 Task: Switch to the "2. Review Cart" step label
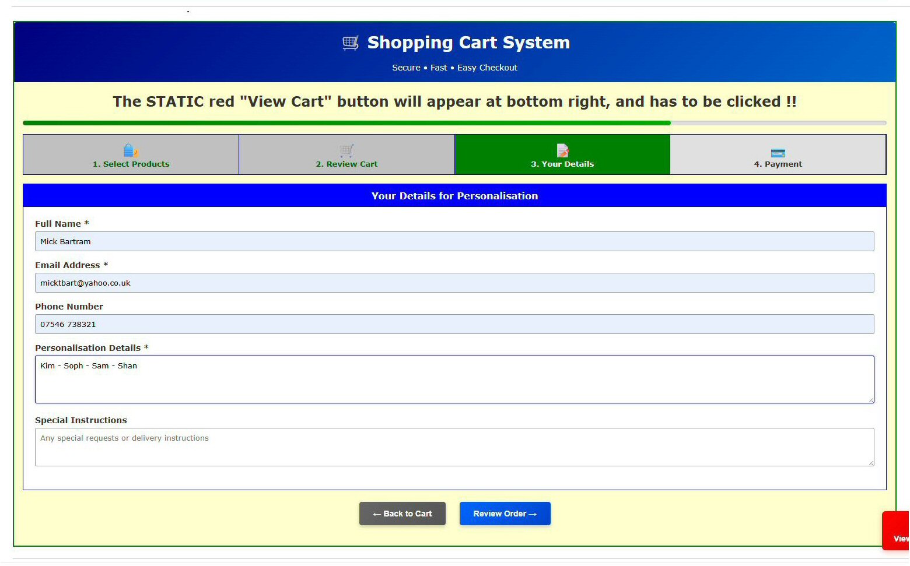tap(346, 164)
